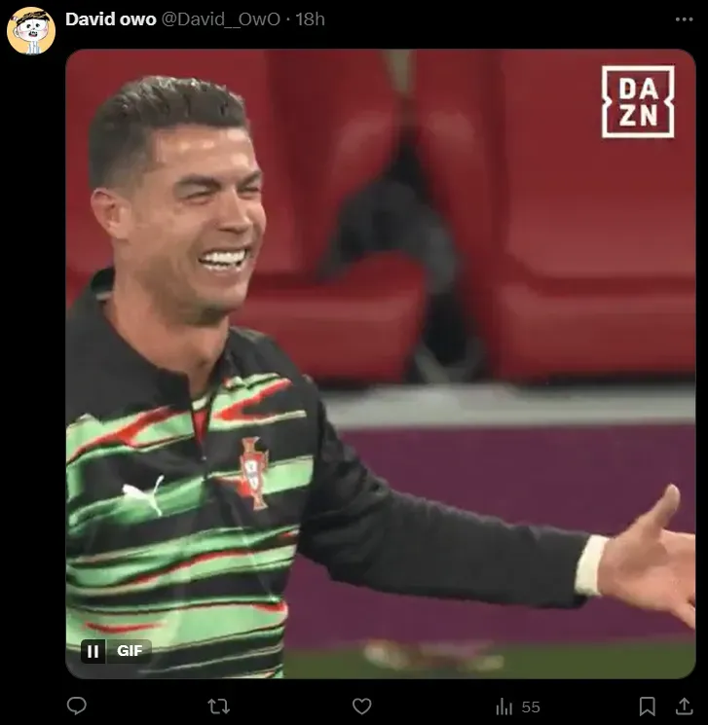Click the red stadium seats in background
Viewport: 708px width, 725px height.
[597, 213]
